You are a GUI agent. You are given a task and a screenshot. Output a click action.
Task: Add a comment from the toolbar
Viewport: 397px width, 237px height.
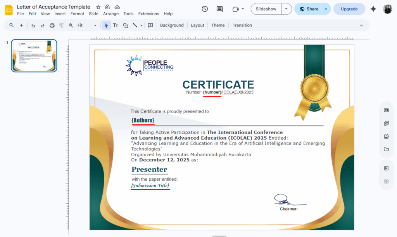(150, 25)
